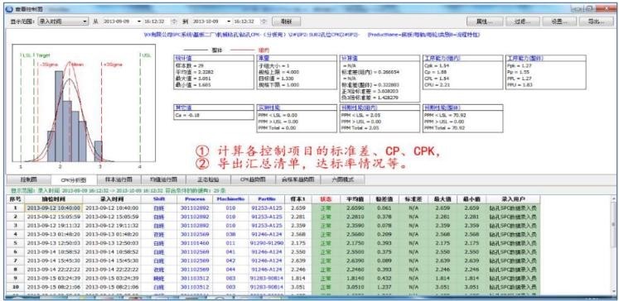The image size is (619, 301).
Task: Click the 刷新 refresh button
Action: click(x=286, y=21)
